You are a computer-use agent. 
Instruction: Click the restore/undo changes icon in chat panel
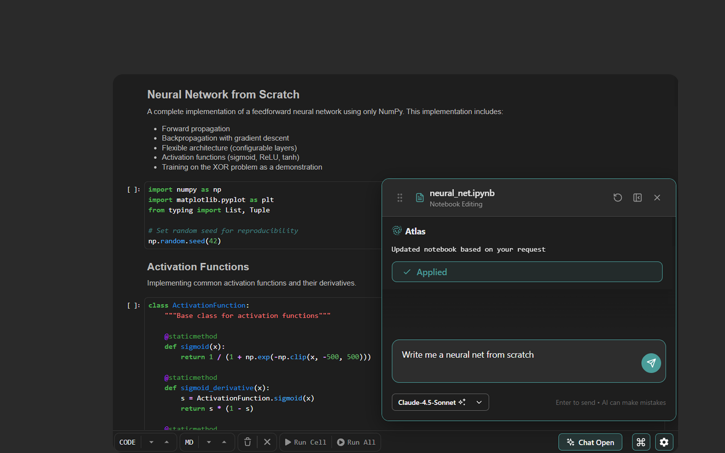618,198
